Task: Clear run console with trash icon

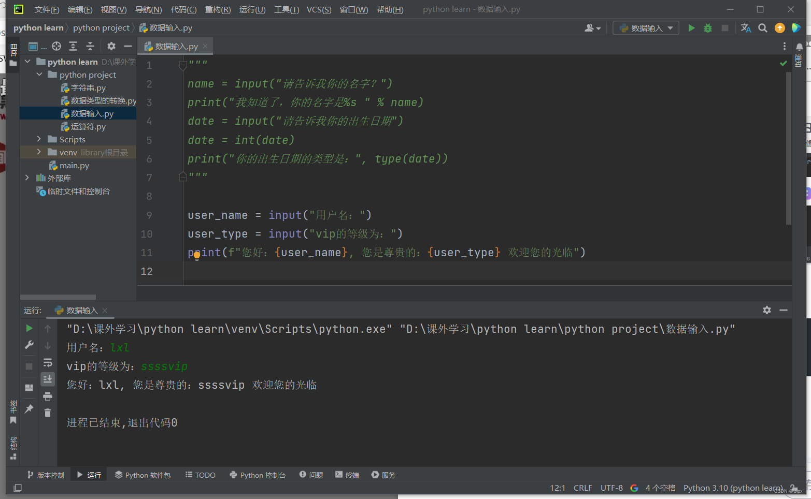Action: click(x=48, y=413)
